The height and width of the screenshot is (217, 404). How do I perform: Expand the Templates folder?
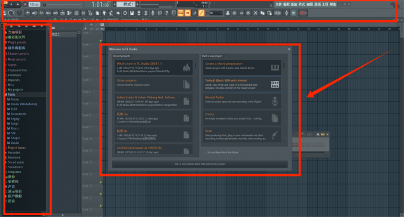(14, 172)
